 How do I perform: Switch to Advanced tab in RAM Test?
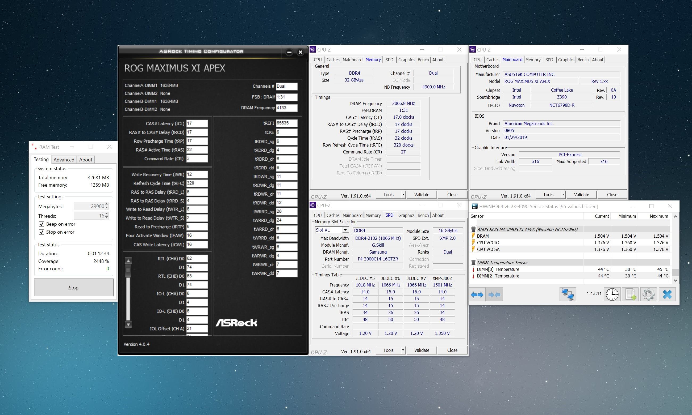click(64, 160)
